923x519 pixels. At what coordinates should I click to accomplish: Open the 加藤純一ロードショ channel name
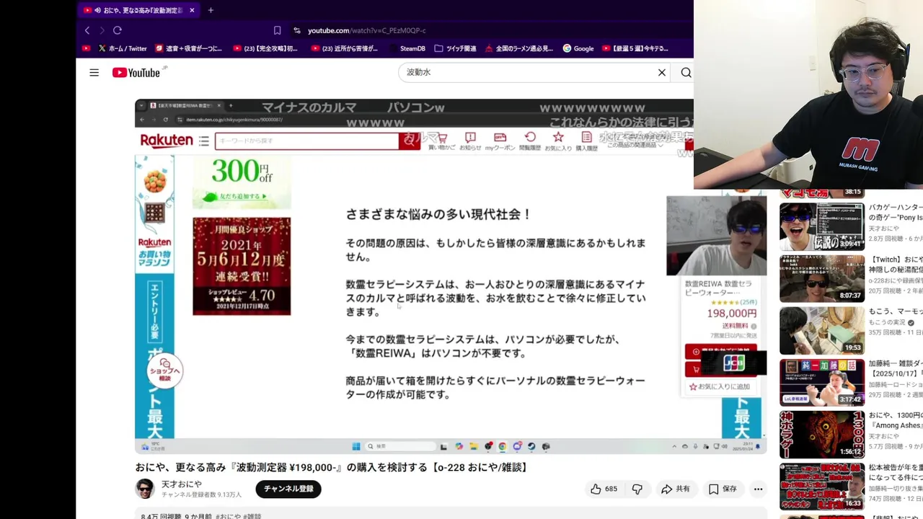click(x=896, y=385)
